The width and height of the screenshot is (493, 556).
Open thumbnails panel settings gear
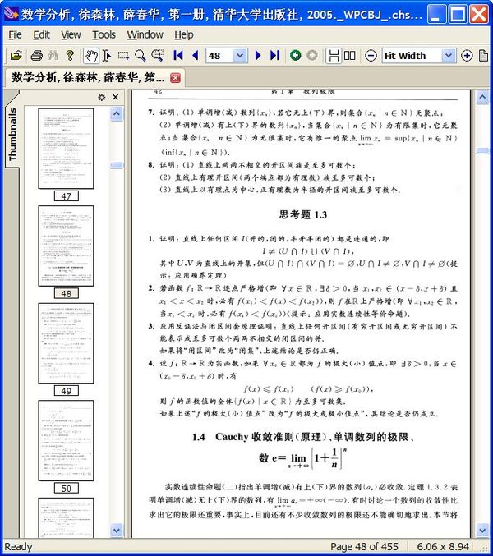pos(101,97)
